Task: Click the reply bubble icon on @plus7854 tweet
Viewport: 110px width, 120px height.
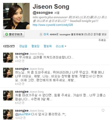Action: [x=103, y=110]
